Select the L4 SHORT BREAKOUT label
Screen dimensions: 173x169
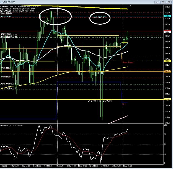pyautogui.click(x=100, y=101)
